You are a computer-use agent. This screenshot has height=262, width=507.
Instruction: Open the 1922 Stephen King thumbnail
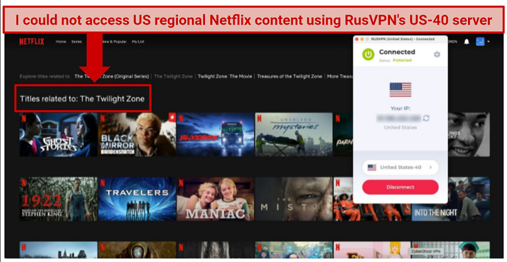(58, 199)
